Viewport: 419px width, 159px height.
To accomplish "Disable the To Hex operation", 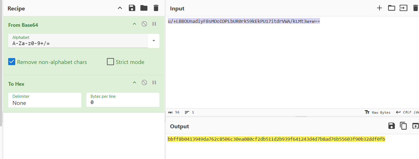I will (x=144, y=83).
